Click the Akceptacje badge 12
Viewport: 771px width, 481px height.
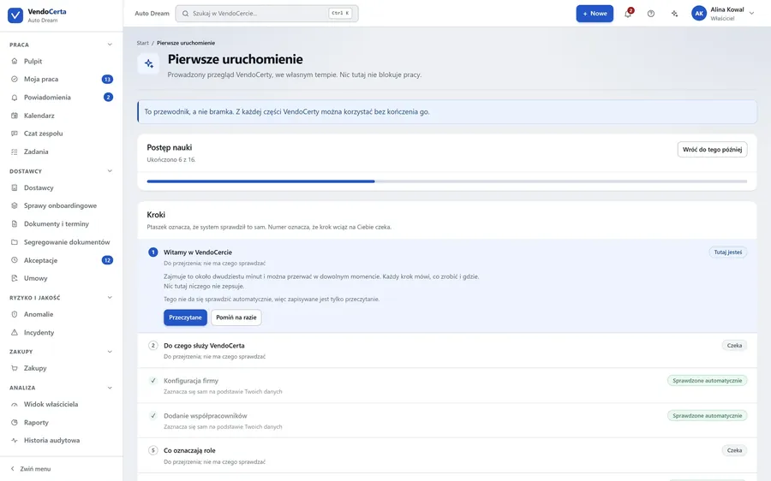point(107,260)
